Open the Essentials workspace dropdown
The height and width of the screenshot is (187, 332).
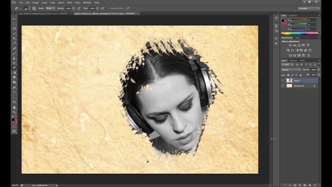click(x=309, y=8)
